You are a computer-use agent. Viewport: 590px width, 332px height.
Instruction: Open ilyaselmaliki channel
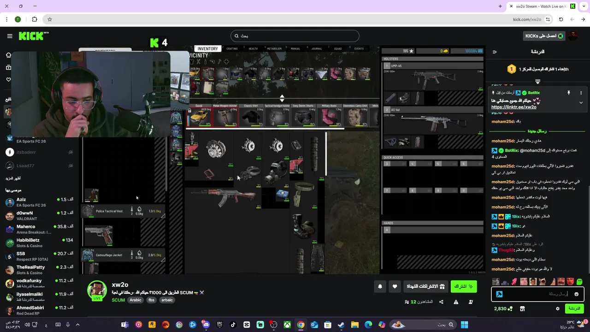(39, 296)
